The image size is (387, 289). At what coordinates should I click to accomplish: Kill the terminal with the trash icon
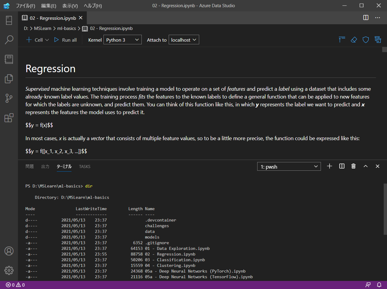pos(353,166)
